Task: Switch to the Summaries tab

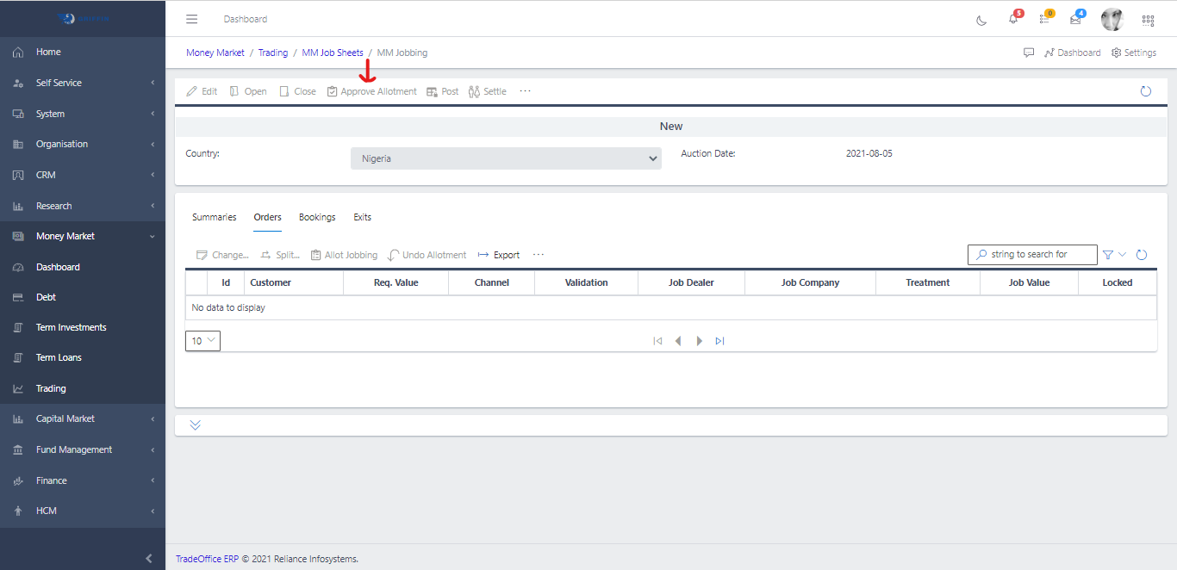Action: point(214,217)
